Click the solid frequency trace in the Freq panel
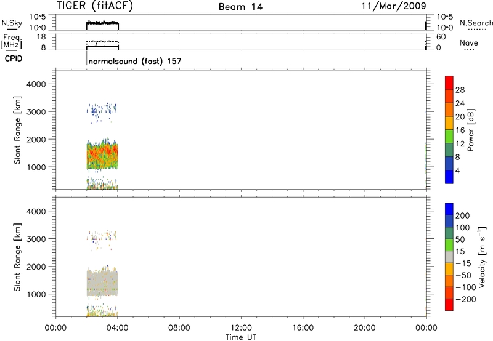493x341 pixels. point(102,46)
